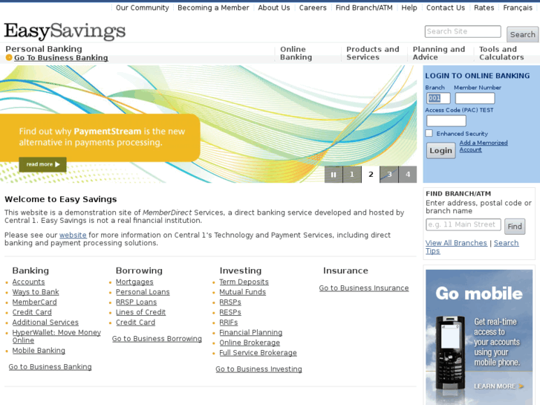
Task: Open the Ways to Bank link
Action: (36, 292)
